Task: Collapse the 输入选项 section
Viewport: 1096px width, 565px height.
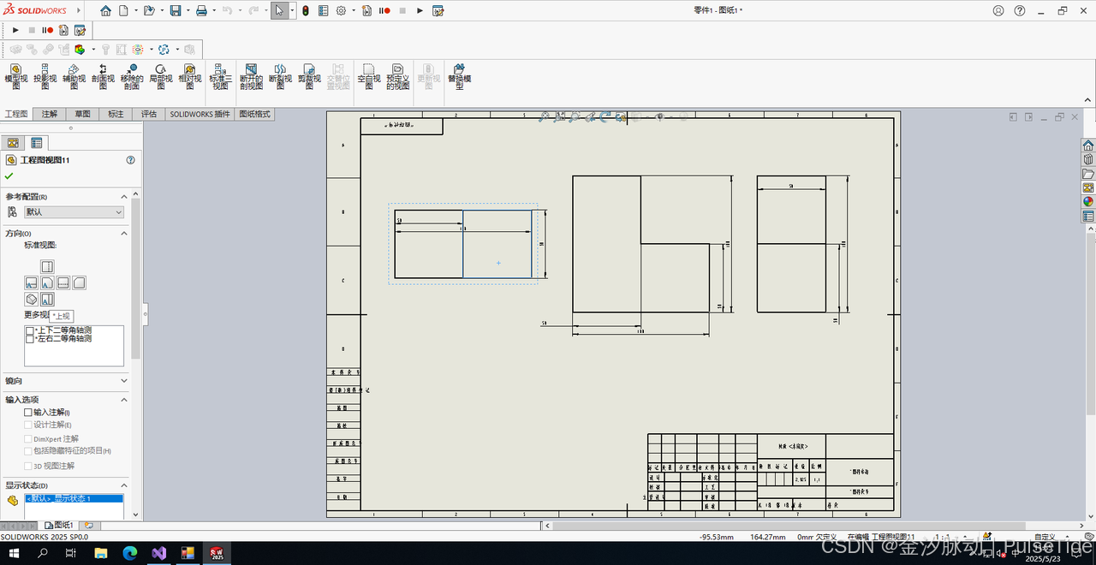Action: [x=123, y=400]
